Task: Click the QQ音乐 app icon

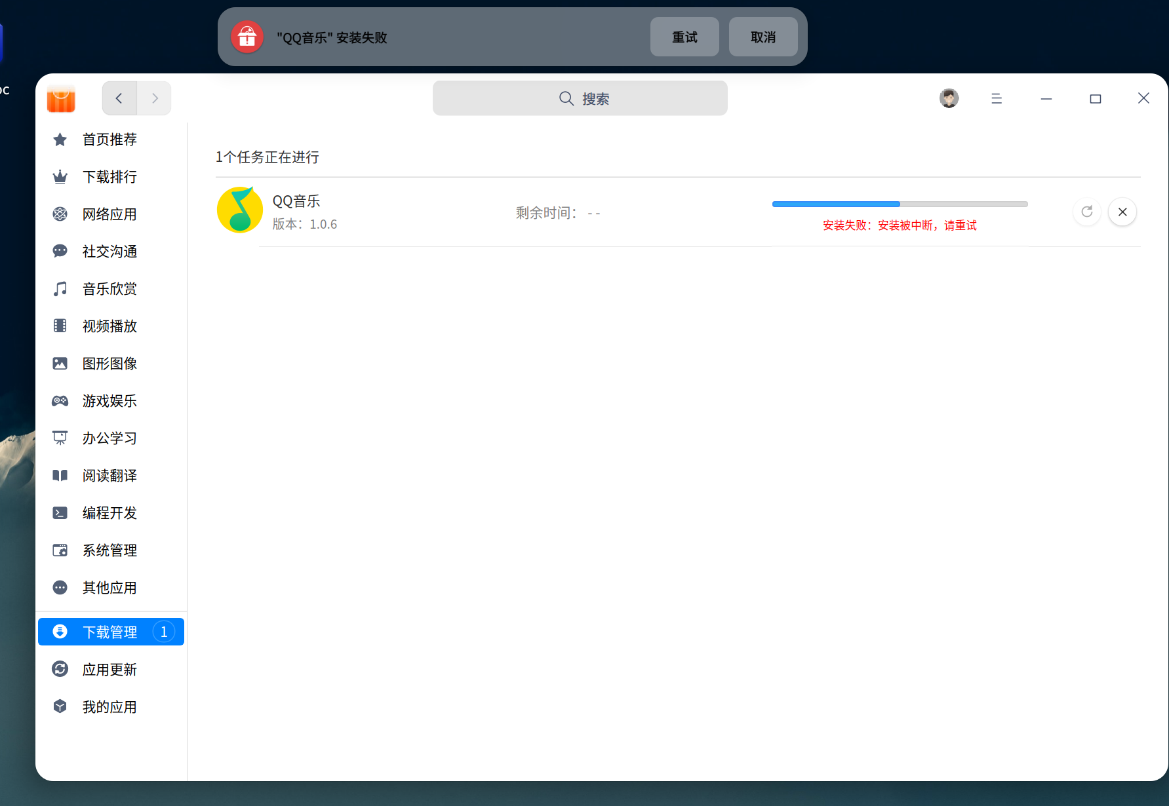Action: pyautogui.click(x=240, y=210)
